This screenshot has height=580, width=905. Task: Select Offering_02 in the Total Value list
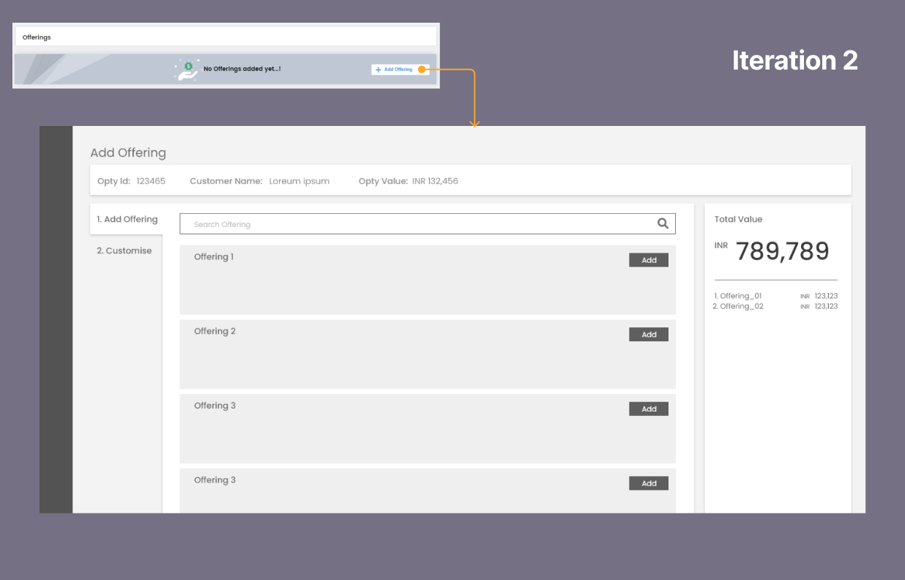point(738,306)
